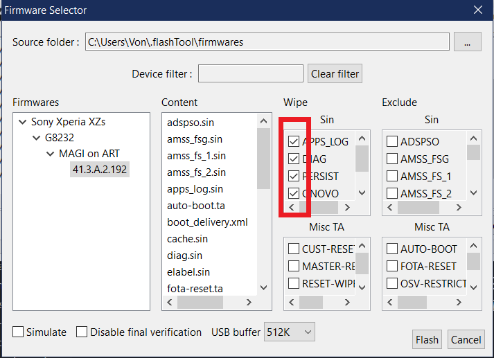Uncheck the APPS_LOG wipe checkbox
Screen dimensions: 494x358
pos(294,141)
